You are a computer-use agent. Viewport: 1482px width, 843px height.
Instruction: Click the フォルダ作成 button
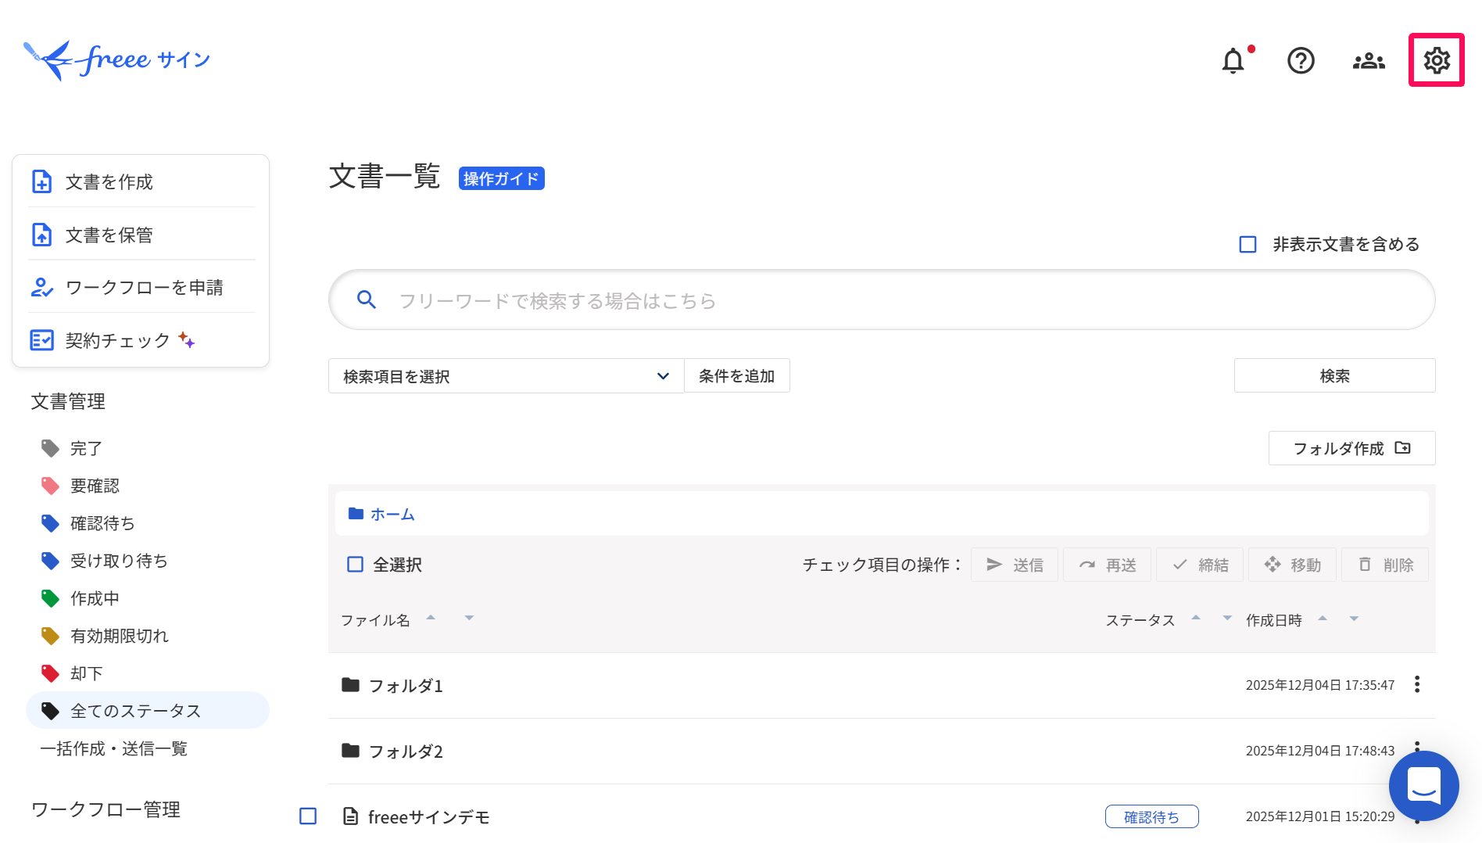(x=1351, y=448)
